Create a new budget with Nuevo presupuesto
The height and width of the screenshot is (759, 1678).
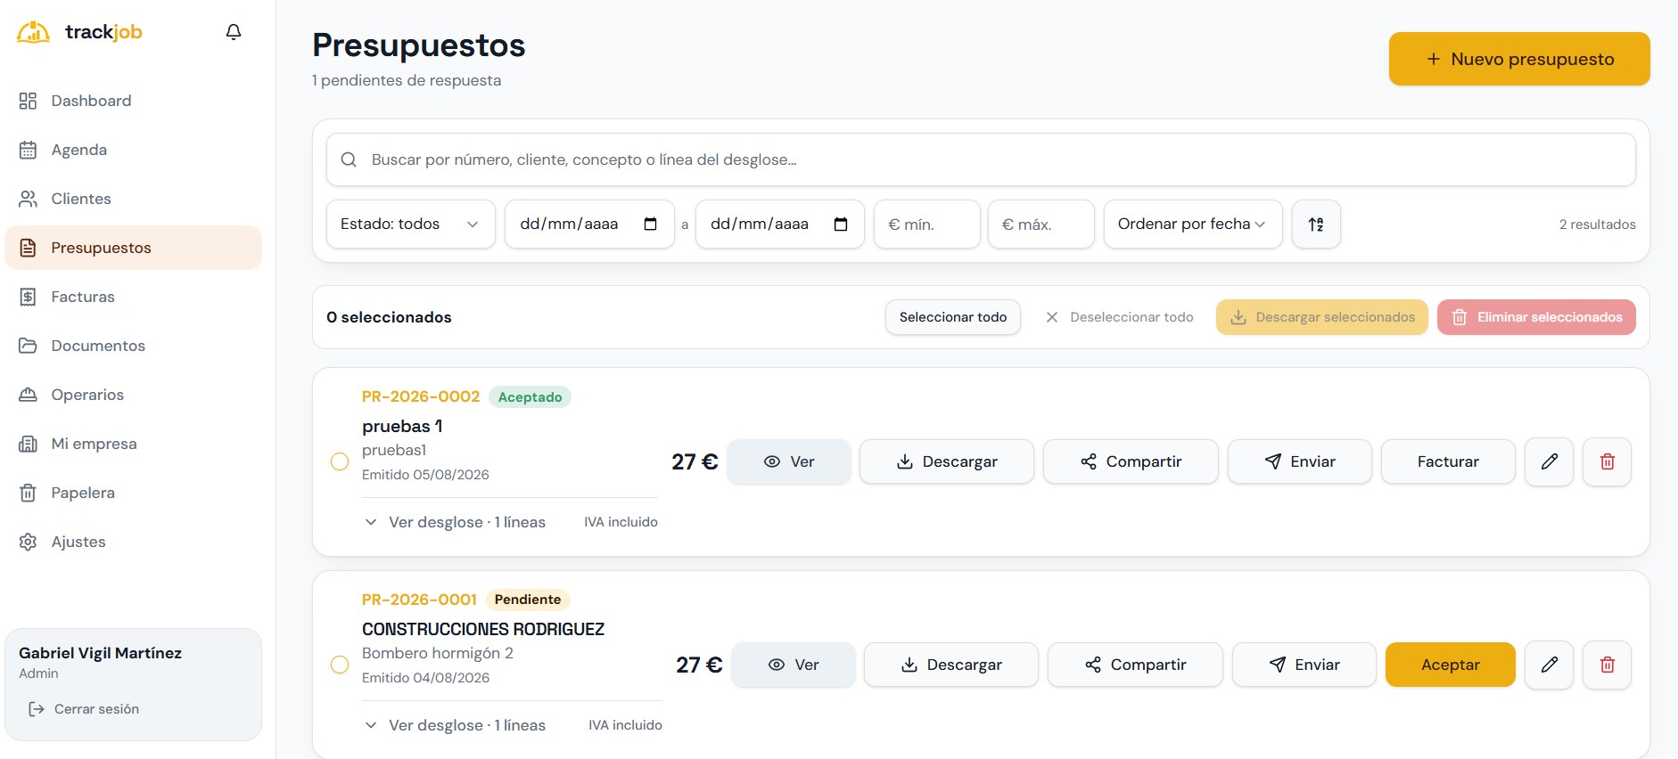[1519, 59]
